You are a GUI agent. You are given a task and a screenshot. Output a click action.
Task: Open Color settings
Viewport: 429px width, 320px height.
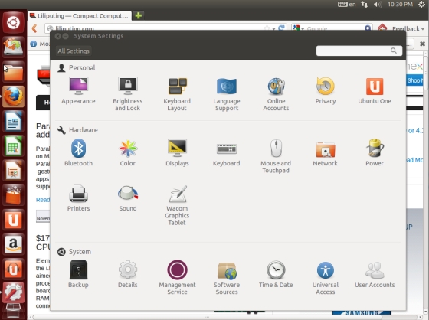tap(128, 152)
